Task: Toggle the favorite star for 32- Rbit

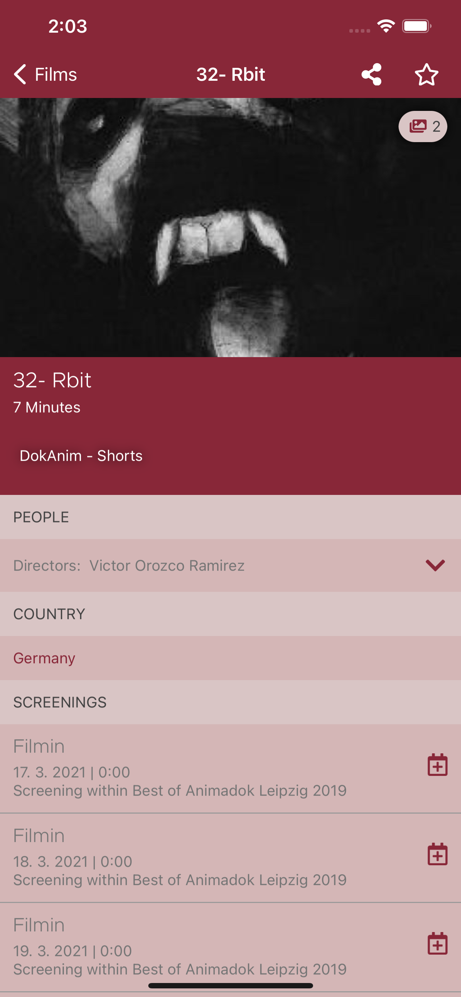Action: [x=426, y=74]
